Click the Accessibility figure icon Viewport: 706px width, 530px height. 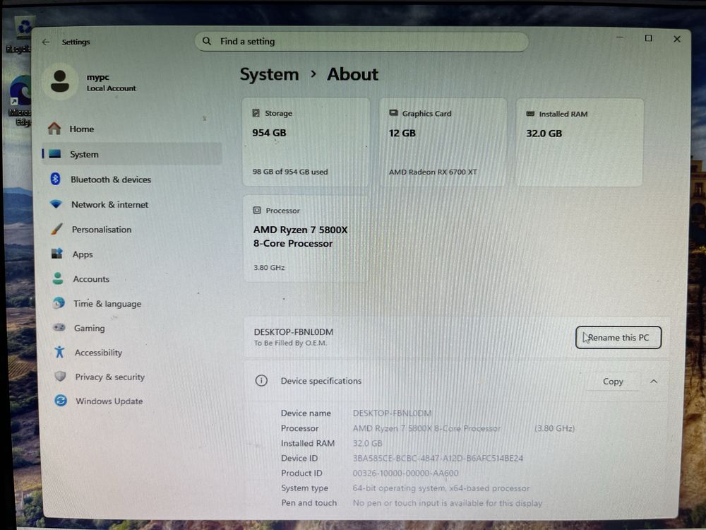(x=59, y=352)
